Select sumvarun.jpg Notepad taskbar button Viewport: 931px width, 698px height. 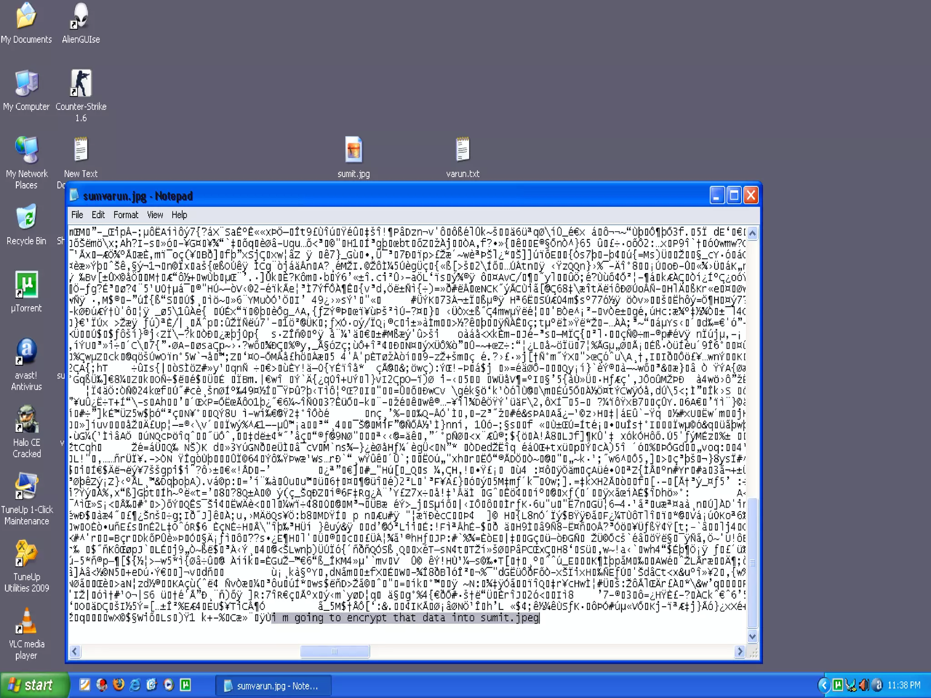pyautogui.click(x=273, y=686)
